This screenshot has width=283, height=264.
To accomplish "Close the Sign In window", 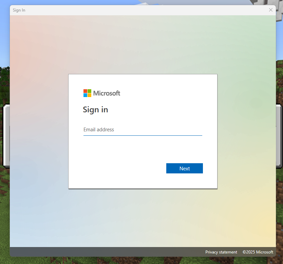I will tap(270, 10).
